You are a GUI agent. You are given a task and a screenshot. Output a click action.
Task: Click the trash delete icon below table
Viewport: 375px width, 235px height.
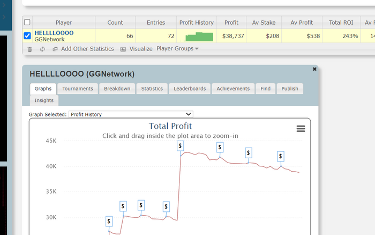pyautogui.click(x=29, y=49)
